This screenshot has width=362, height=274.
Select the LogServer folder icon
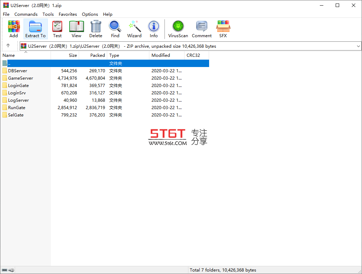pos(5,100)
